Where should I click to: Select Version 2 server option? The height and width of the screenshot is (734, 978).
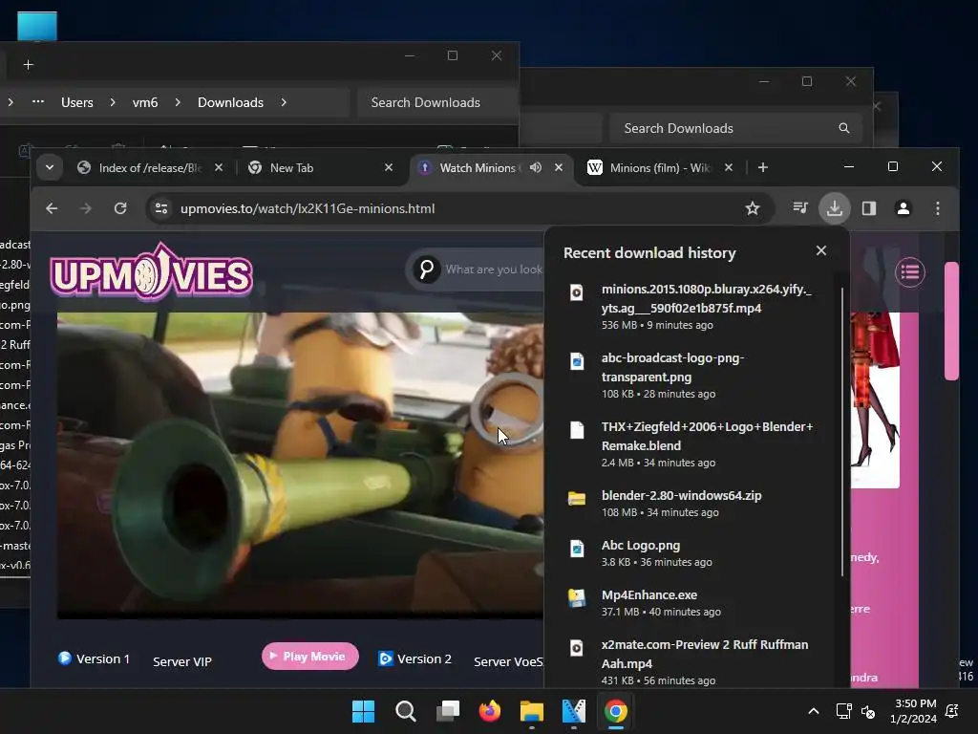[x=415, y=658]
